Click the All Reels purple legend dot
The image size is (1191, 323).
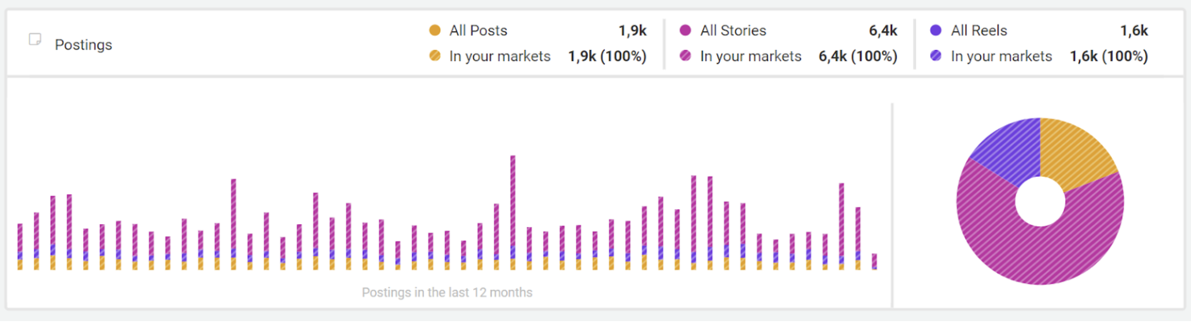point(936,31)
